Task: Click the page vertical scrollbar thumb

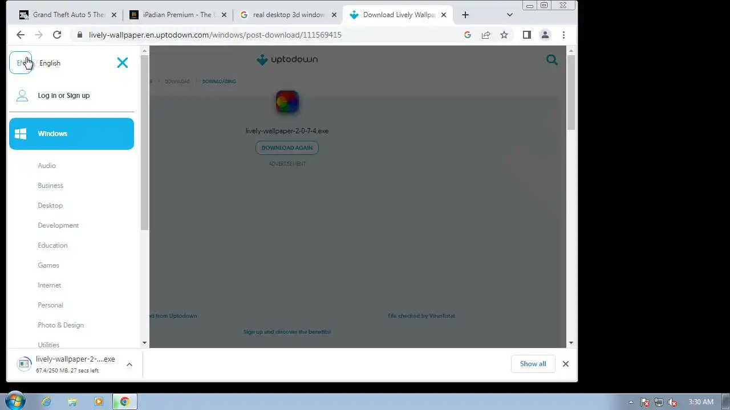Action: [x=571, y=92]
